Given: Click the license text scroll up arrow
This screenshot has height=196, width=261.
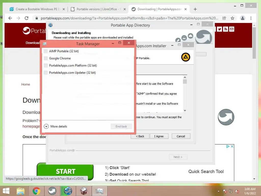Looking at the screenshot, I should pyautogui.click(x=185, y=77).
